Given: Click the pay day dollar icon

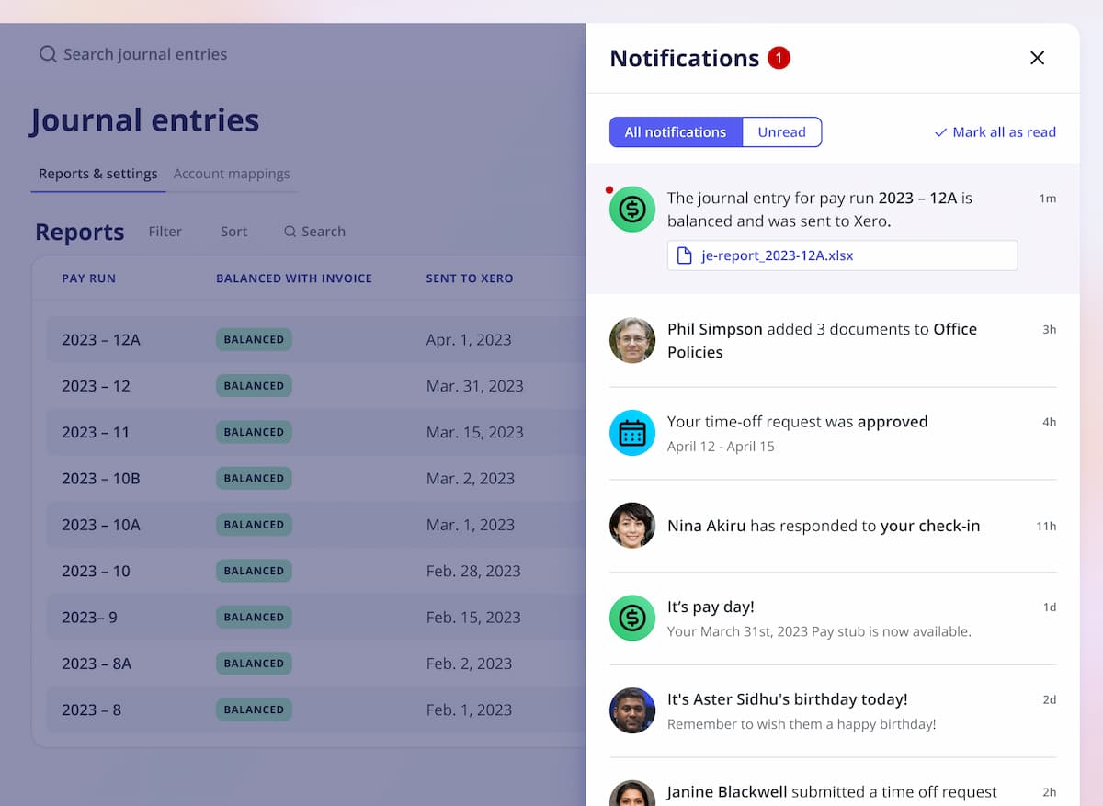Looking at the screenshot, I should (x=632, y=618).
